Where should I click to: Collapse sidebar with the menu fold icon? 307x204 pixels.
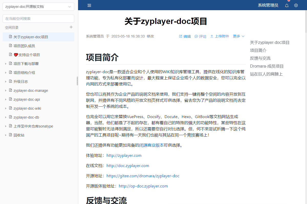(89, 5)
